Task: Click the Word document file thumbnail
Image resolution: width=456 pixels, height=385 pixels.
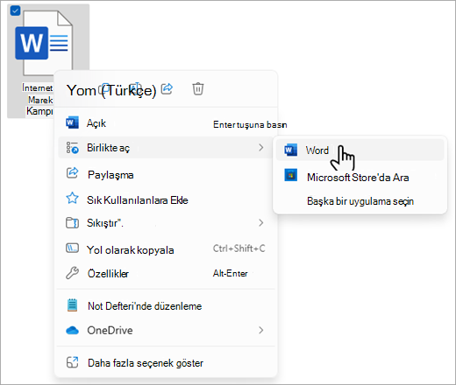Action: click(x=44, y=43)
